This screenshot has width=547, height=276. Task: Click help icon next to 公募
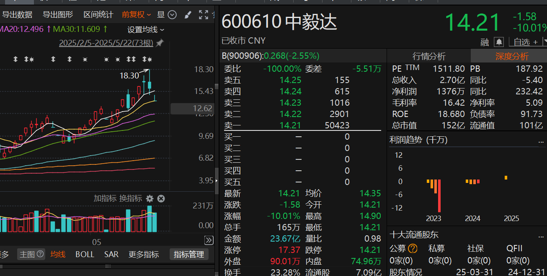pos(413,248)
